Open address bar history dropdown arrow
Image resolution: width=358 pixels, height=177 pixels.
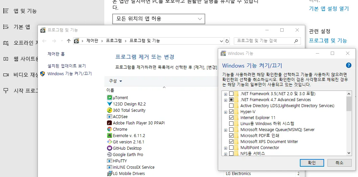click(x=221, y=41)
